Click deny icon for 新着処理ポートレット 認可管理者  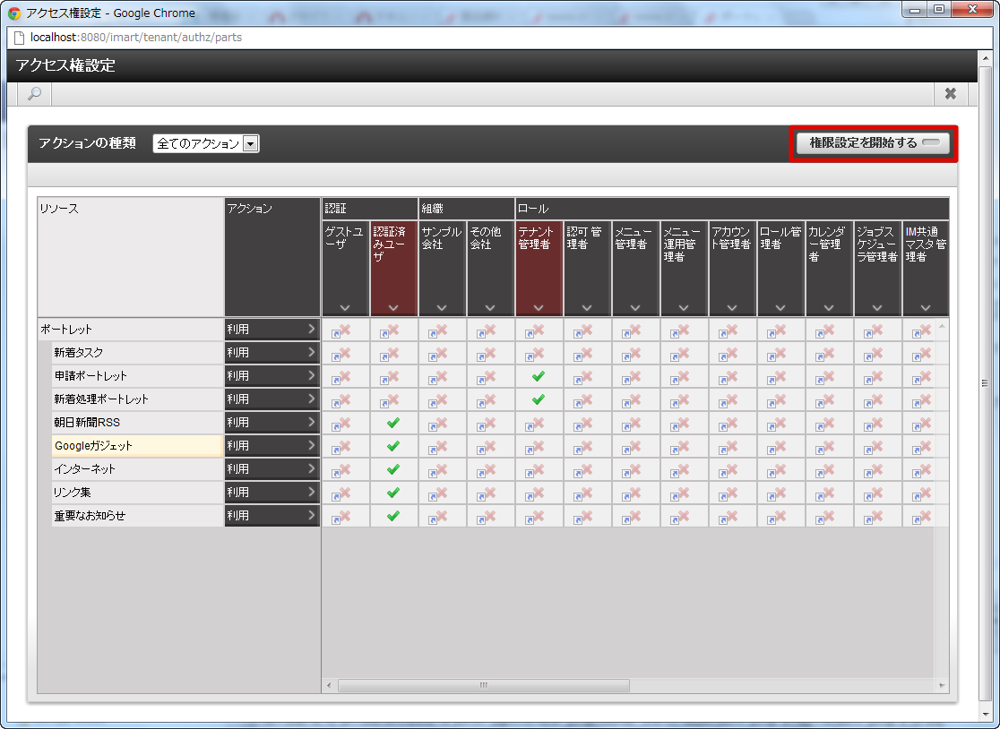click(x=583, y=400)
